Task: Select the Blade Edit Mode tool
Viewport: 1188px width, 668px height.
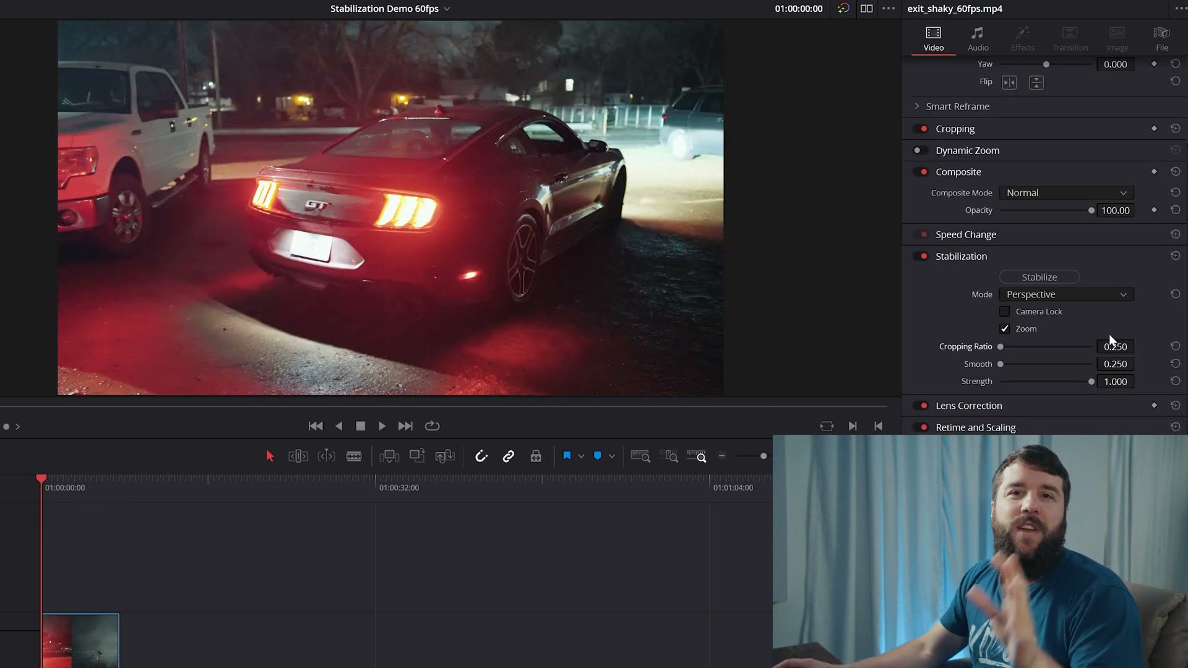Action: tap(354, 456)
